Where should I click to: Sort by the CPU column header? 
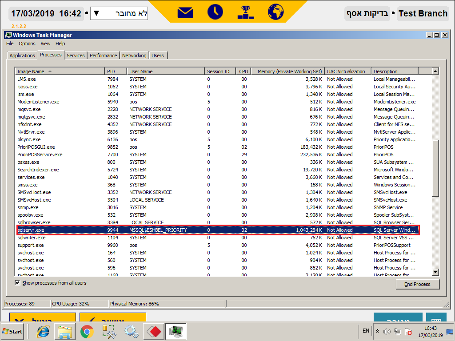pyautogui.click(x=243, y=71)
